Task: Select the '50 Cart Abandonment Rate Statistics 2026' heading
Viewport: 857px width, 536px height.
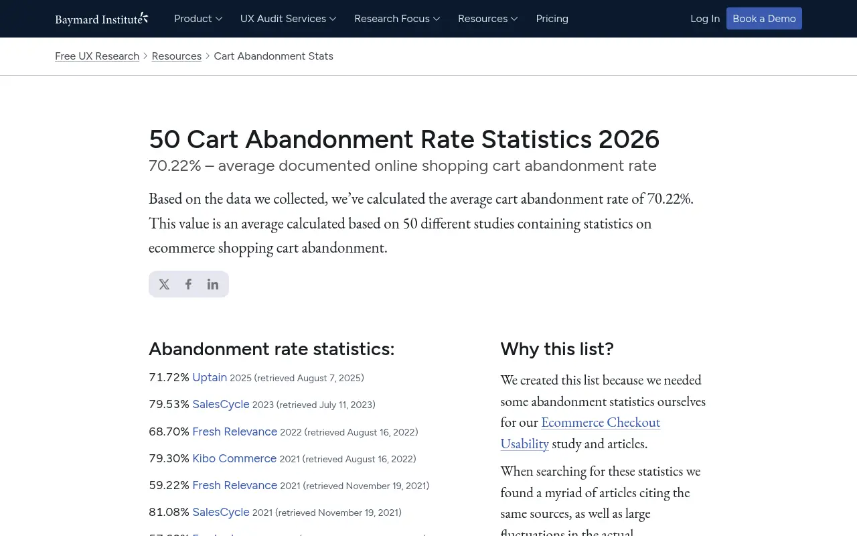Action: pos(404,139)
